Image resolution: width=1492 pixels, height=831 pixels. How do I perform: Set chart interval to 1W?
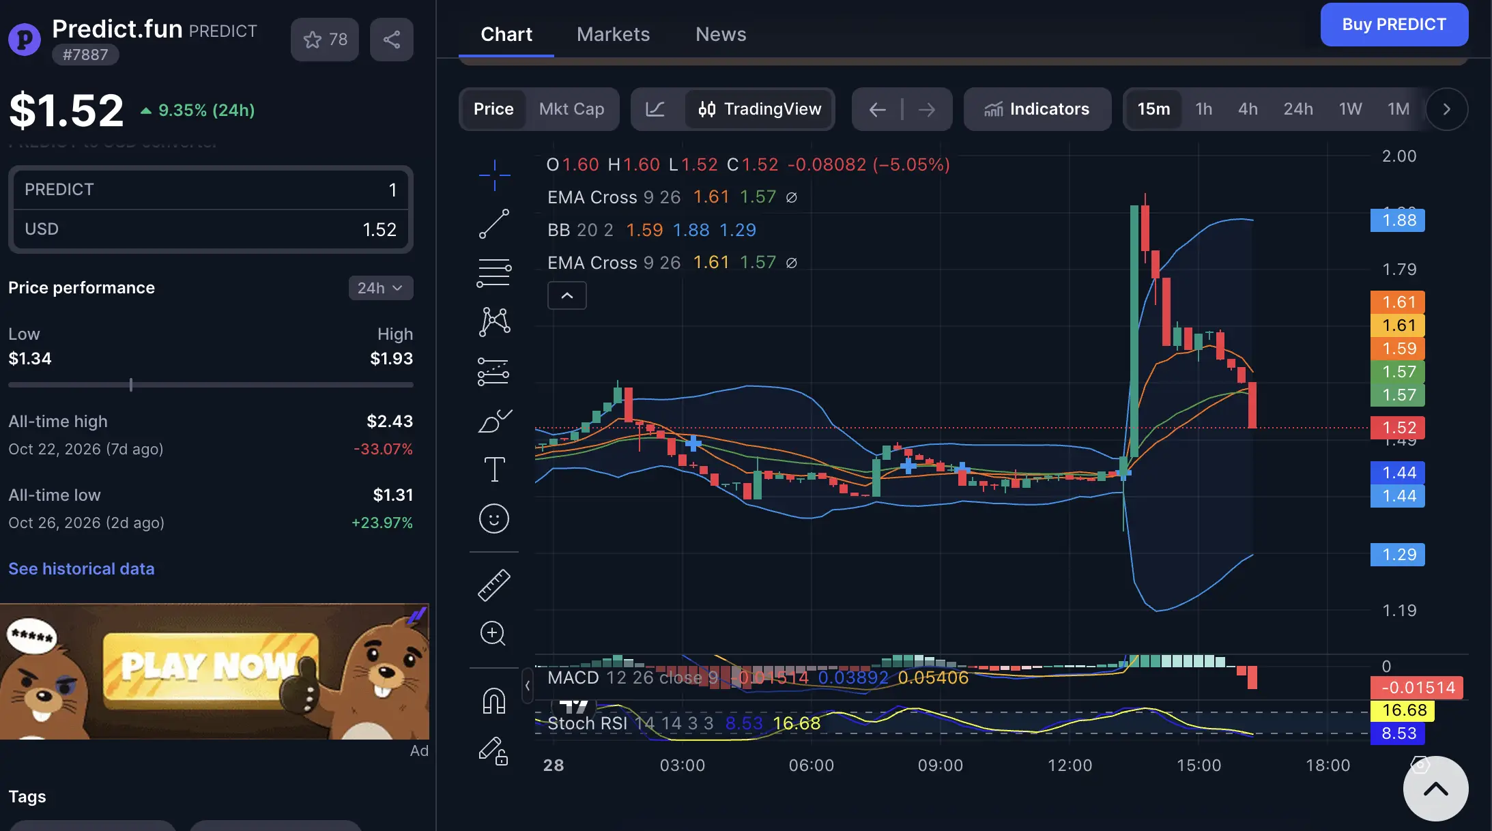[x=1350, y=109]
